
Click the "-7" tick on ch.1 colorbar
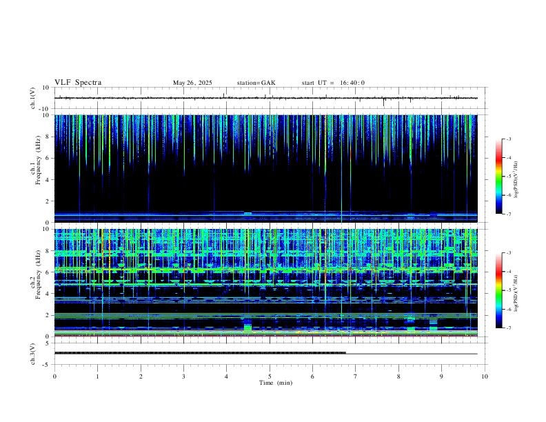(x=509, y=214)
